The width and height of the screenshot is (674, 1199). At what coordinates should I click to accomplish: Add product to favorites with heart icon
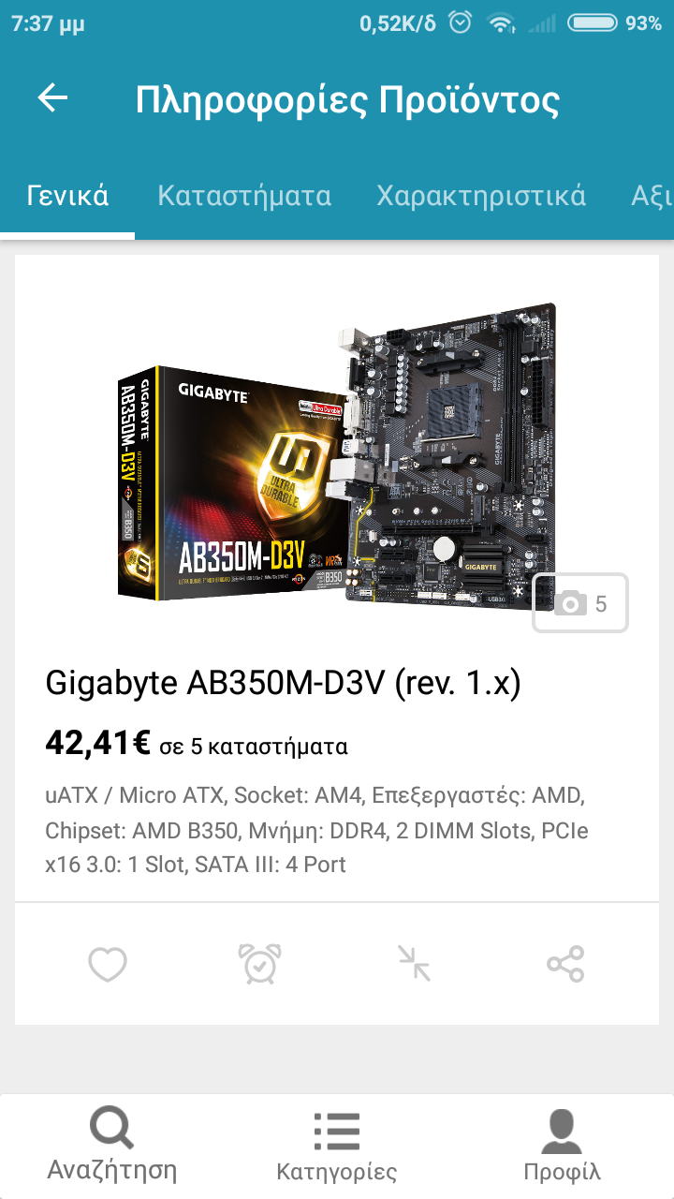tap(108, 964)
